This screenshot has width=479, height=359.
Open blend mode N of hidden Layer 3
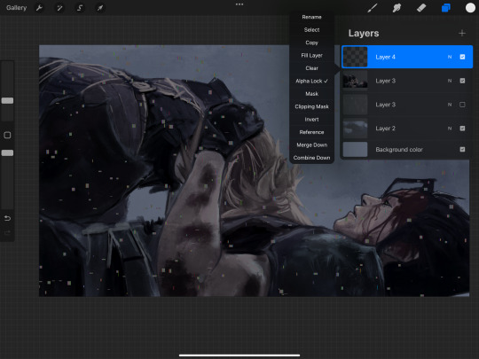(450, 105)
